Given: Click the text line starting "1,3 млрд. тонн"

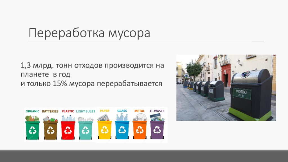Looking at the screenshot, I should pos(92,66).
